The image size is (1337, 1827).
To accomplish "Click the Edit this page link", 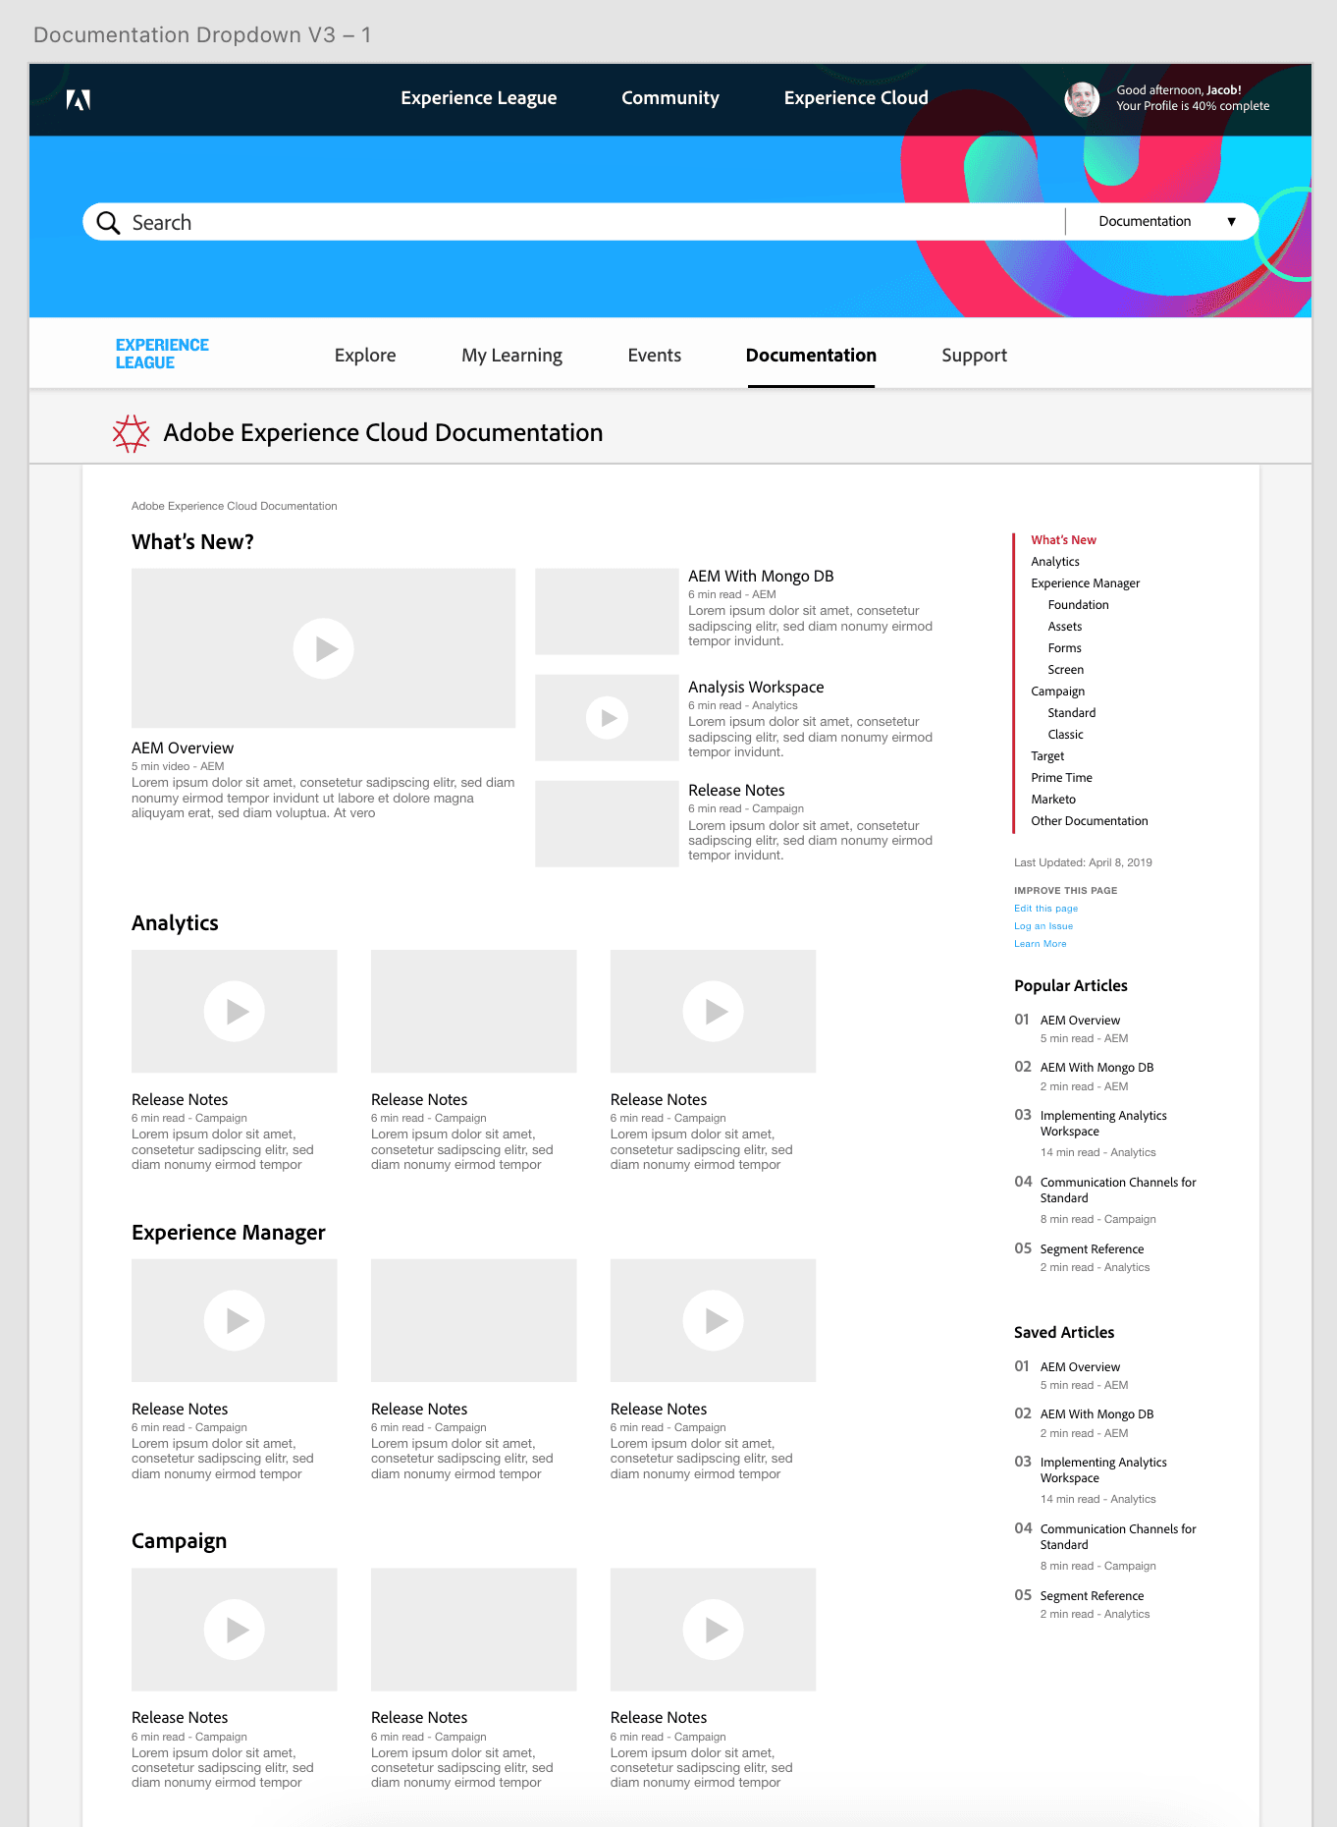I will click(1045, 909).
